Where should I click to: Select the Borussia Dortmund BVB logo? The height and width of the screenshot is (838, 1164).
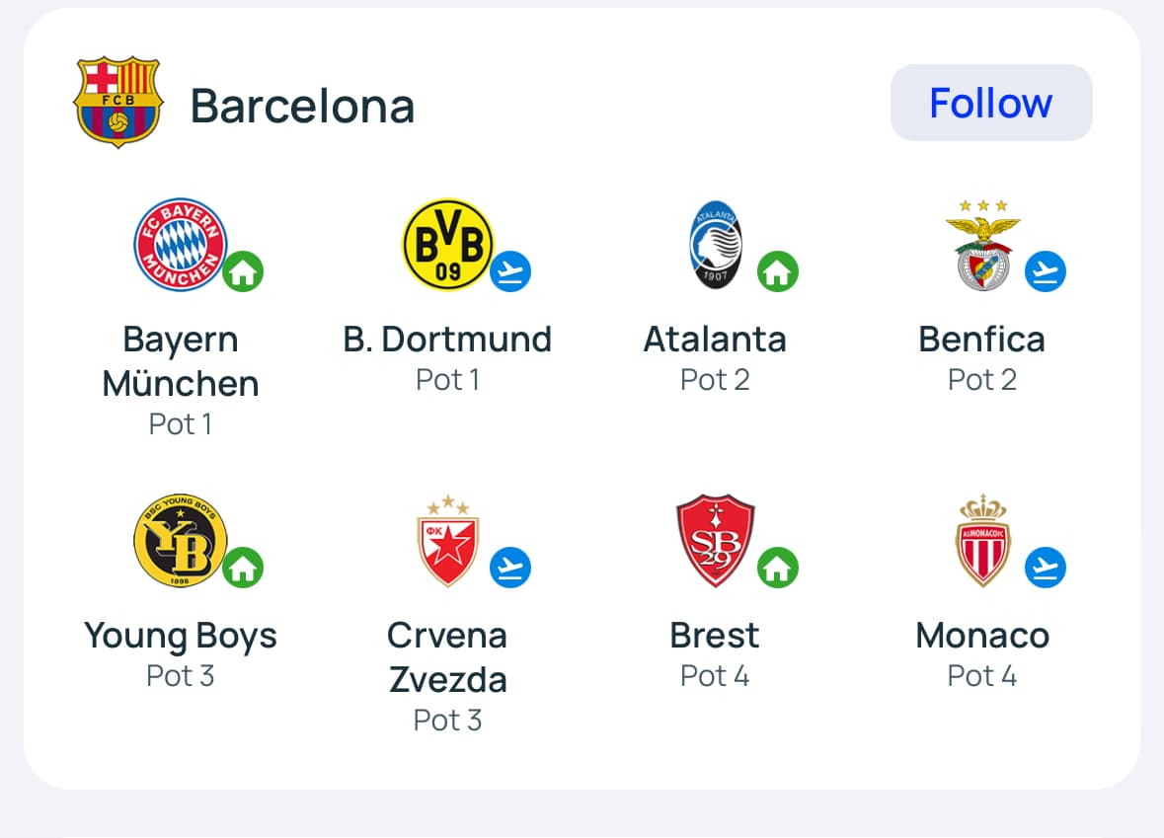pyautogui.click(x=447, y=245)
